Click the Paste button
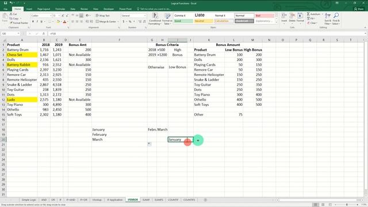 pyautogui.click(x=5, y=18)
